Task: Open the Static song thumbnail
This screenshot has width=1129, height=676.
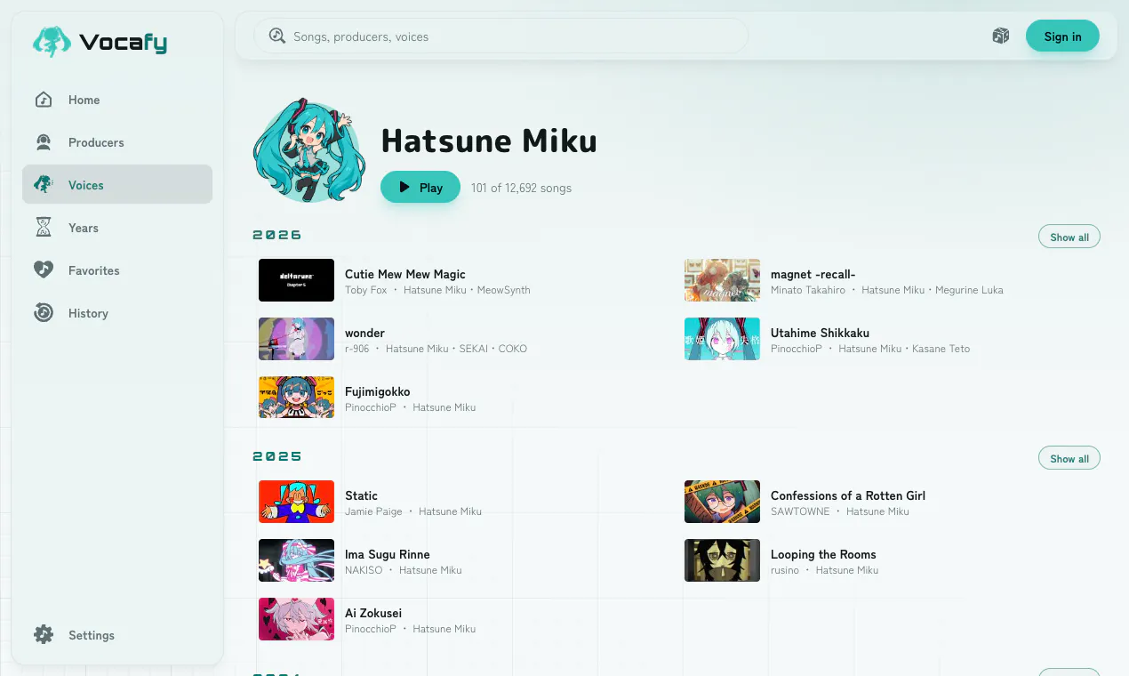Action: 296,502
